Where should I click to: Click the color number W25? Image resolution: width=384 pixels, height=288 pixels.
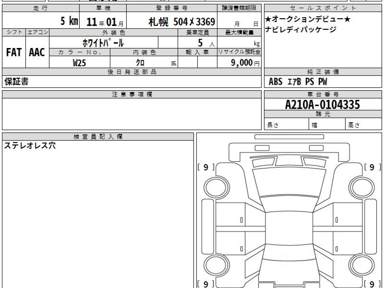[79, 63]
